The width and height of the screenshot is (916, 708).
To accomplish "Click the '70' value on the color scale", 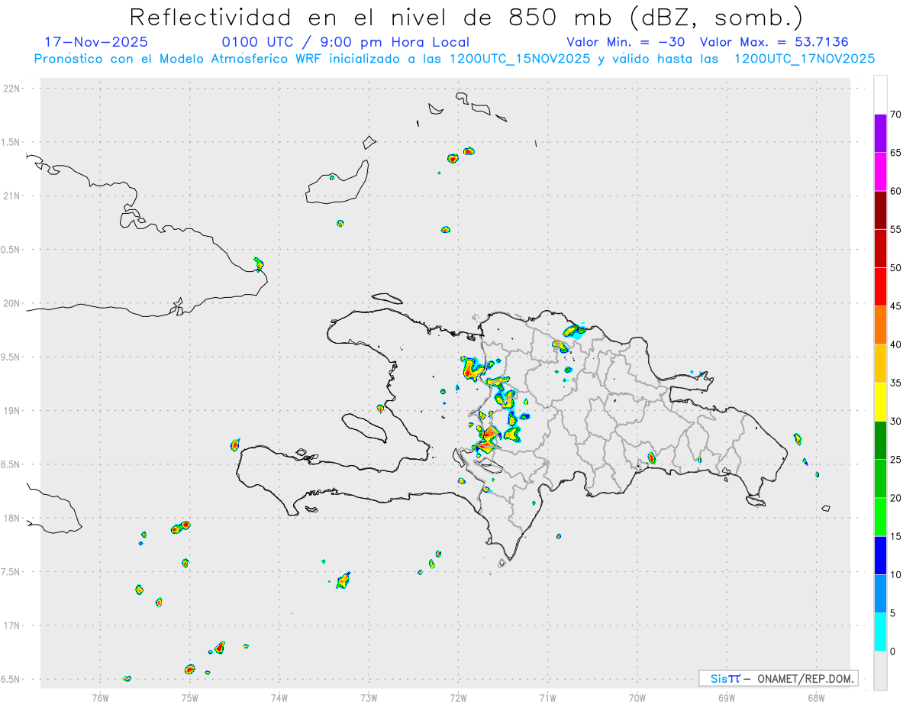I will pyautogui.click(x=895, y=115).
